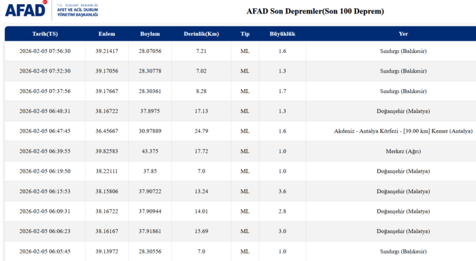Click latitude value 39.13972

(107, 251)
